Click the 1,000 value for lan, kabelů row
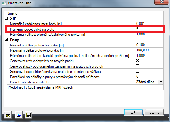The image size is (170, 122). coord(140,55)
